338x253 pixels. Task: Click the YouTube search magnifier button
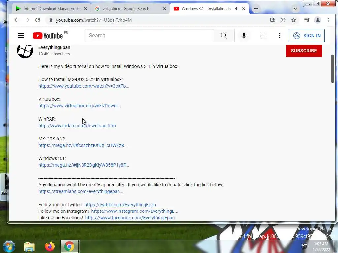[x=224, y=36]
